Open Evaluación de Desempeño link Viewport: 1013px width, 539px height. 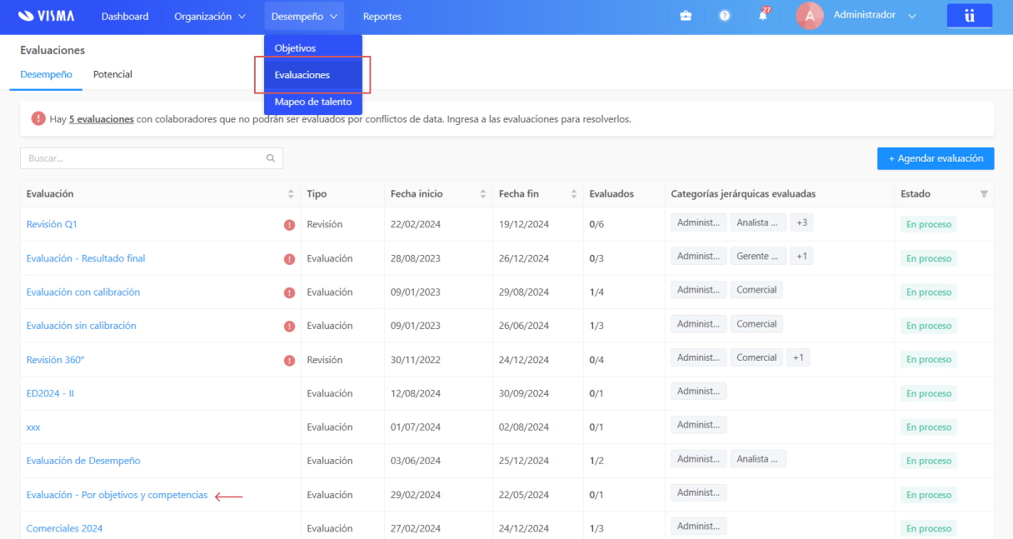[x=83, y=461]
